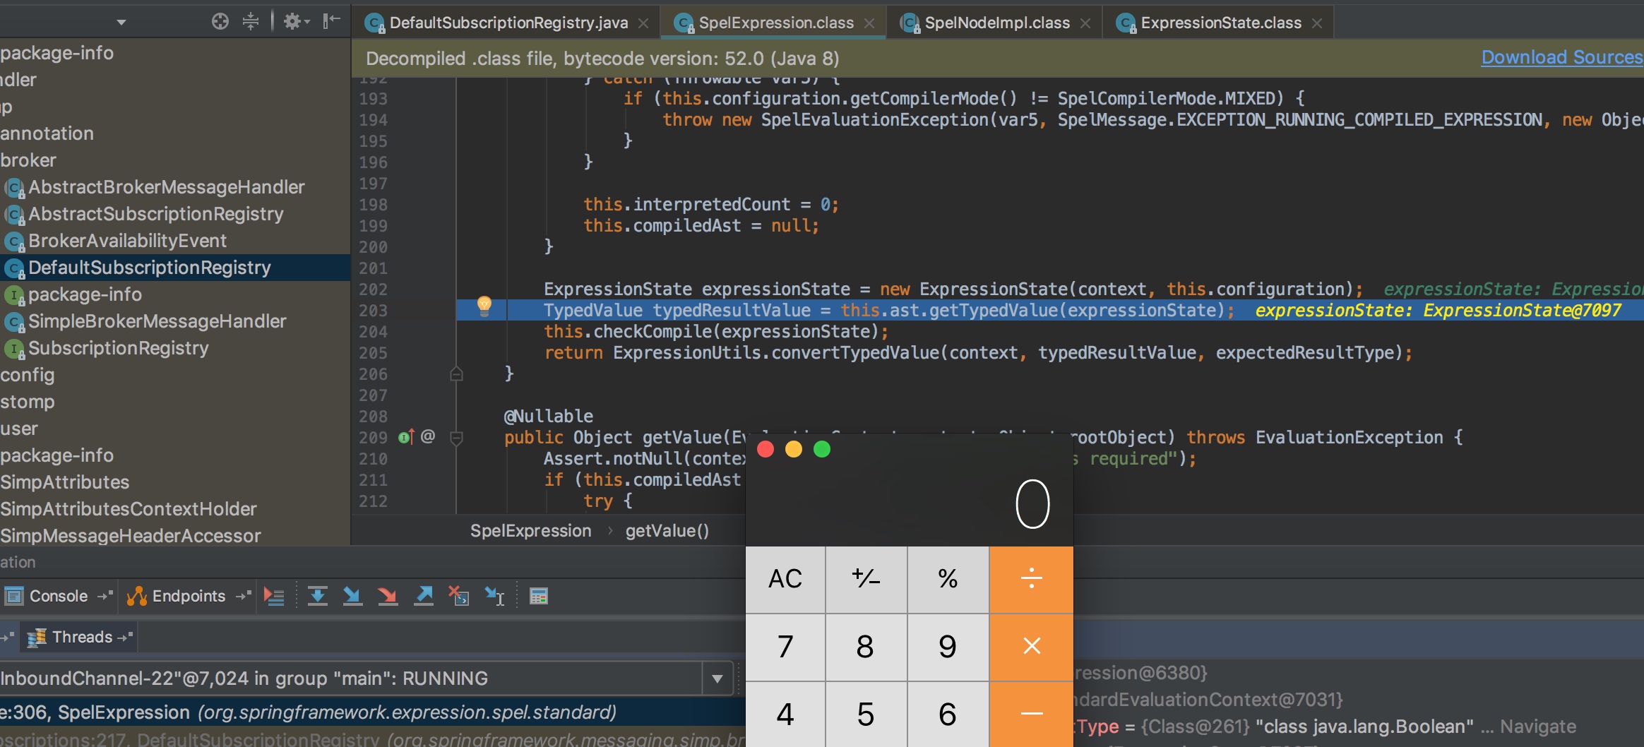Close the DefaultSubscriptionRegistry.java tab
1644x747 pixels.
643,23
